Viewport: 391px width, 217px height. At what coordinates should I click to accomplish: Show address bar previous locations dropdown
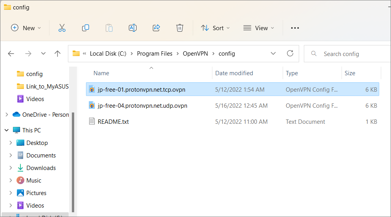(x=273, y=54)
